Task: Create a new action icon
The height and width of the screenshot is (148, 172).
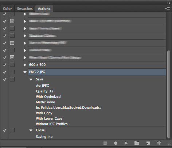Action: point(148,143)
